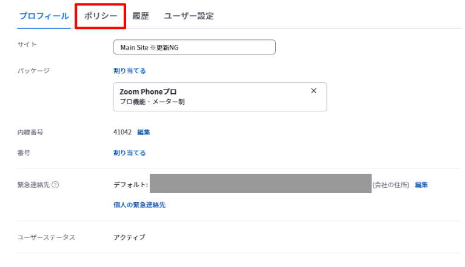Click the grayed-out default address box

click(x=260, y=183)
